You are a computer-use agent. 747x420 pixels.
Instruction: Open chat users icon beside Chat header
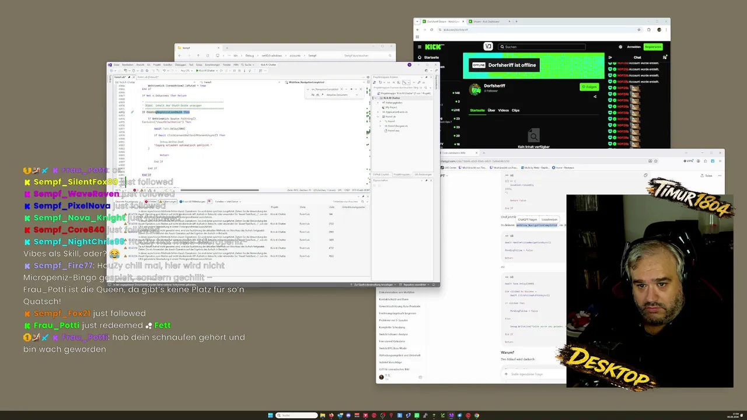[x=665, y=57]
